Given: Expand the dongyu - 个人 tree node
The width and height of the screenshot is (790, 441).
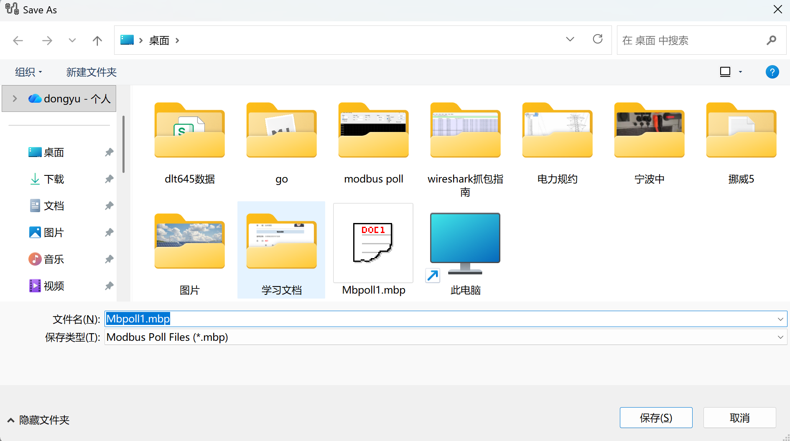Looking at the screenshot, I should coord(15,99).
